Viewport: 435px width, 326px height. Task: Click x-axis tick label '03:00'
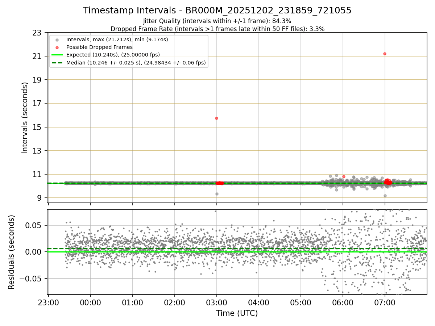tap(217, 303)
